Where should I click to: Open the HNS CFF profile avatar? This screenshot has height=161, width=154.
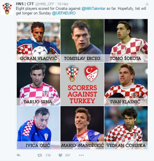click(7, 9)
